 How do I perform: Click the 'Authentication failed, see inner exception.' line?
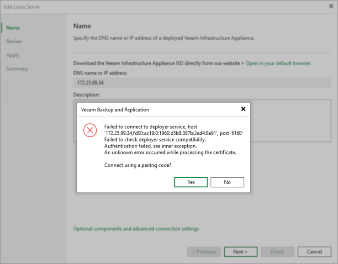pyautogui.click(x=150, y=146)
